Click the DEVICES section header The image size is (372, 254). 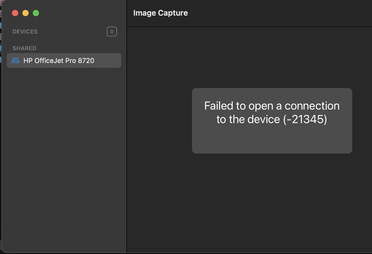point(25,31)
